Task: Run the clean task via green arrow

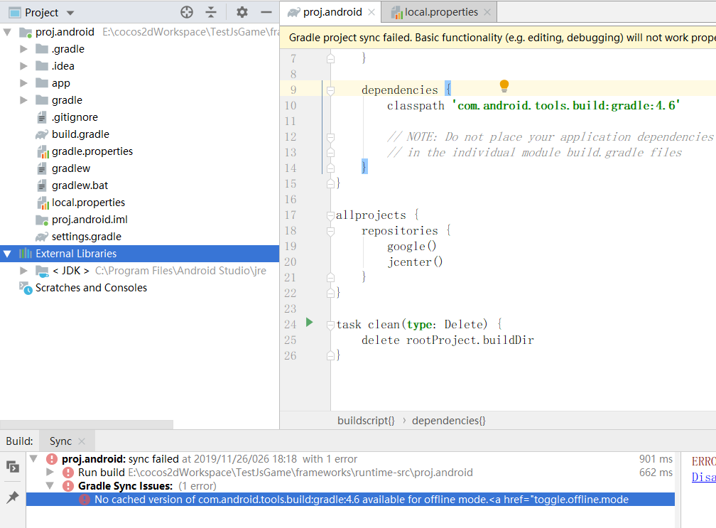Action: [309, 323]
